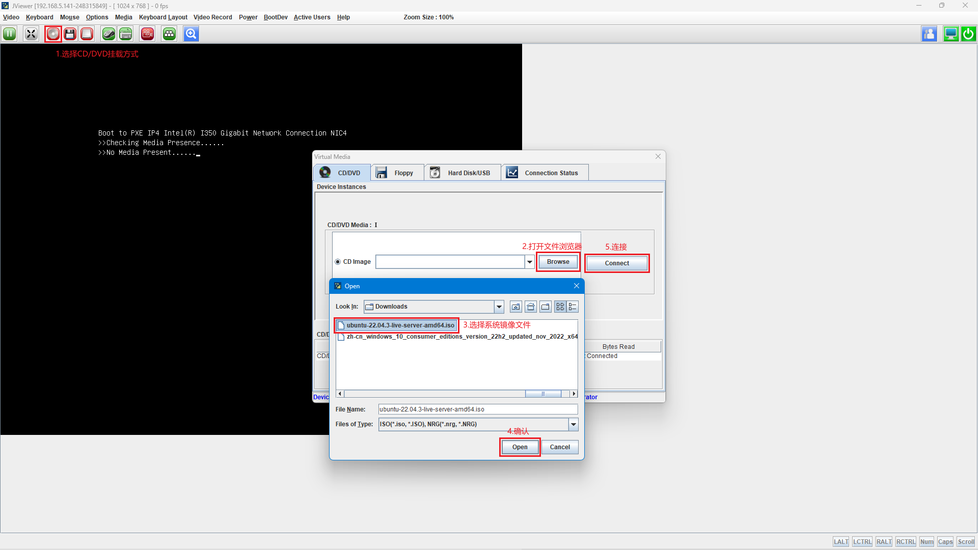This screenshot has height=550, width=978.
Task: Click the fullscreen toggle toolbar icon
Action: (x=31, y=34)
